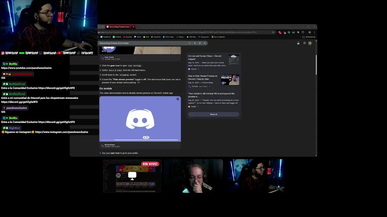This screenshot has width=387, height=217.
Task: Select the middle webcam feed thumbnail
Action: [193, 176]
